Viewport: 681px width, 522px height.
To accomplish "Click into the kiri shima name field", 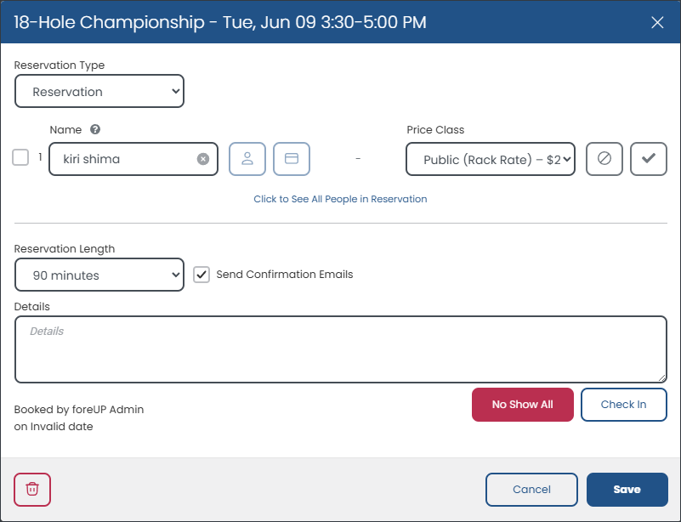I will point(126,159).
